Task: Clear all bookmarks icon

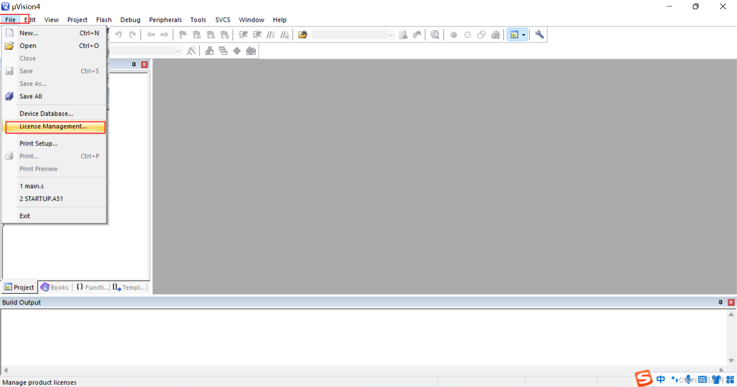Action: (x=225, y=35)
